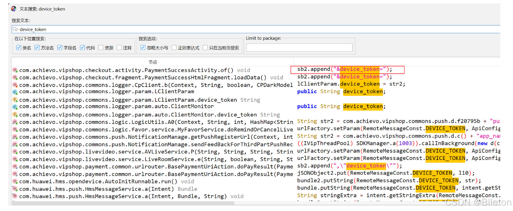Screen dimensions: 513x211
Task: Select code line sb2.append(",\"device_token\"")
Action: pos(350,166)
